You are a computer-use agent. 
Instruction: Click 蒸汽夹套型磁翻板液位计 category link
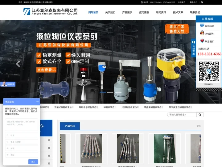pyautogui.click(x=180, y=107)
